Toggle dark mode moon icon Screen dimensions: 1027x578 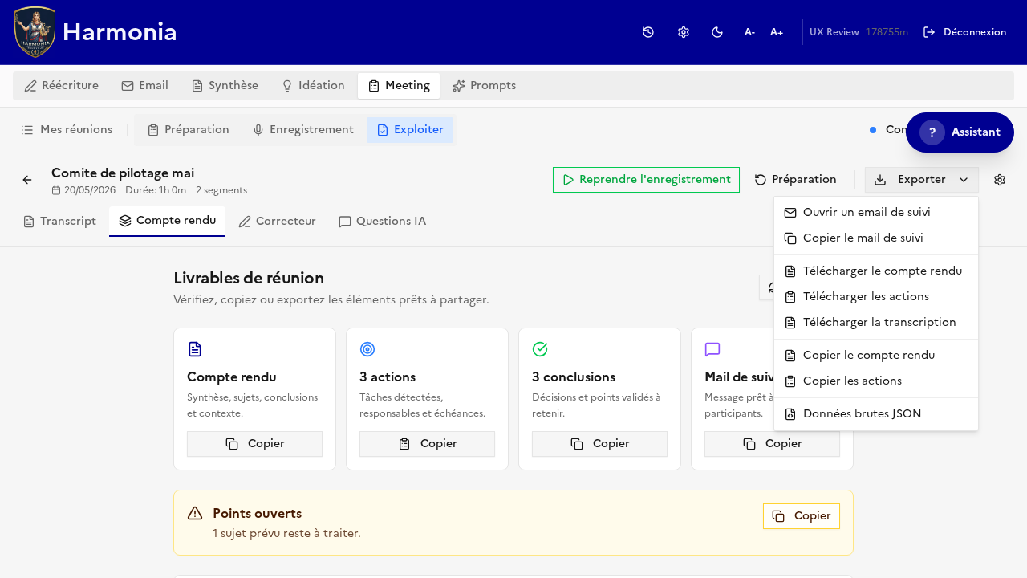click(717, 32)
